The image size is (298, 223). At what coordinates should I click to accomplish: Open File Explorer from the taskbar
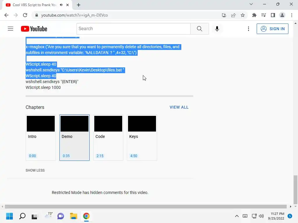coord(74,216)
